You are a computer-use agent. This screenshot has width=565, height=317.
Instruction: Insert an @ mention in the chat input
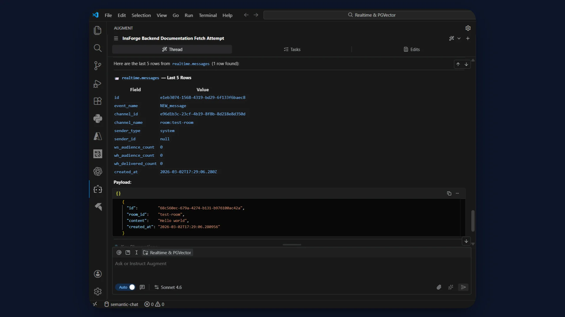119,252
